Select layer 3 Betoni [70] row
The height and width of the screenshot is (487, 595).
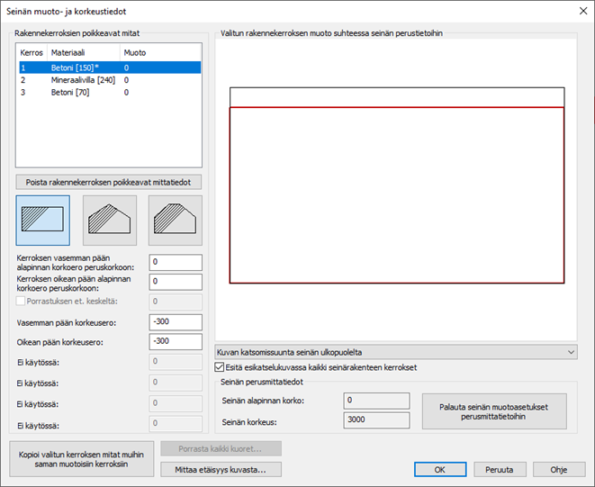(x=108, y=93)
